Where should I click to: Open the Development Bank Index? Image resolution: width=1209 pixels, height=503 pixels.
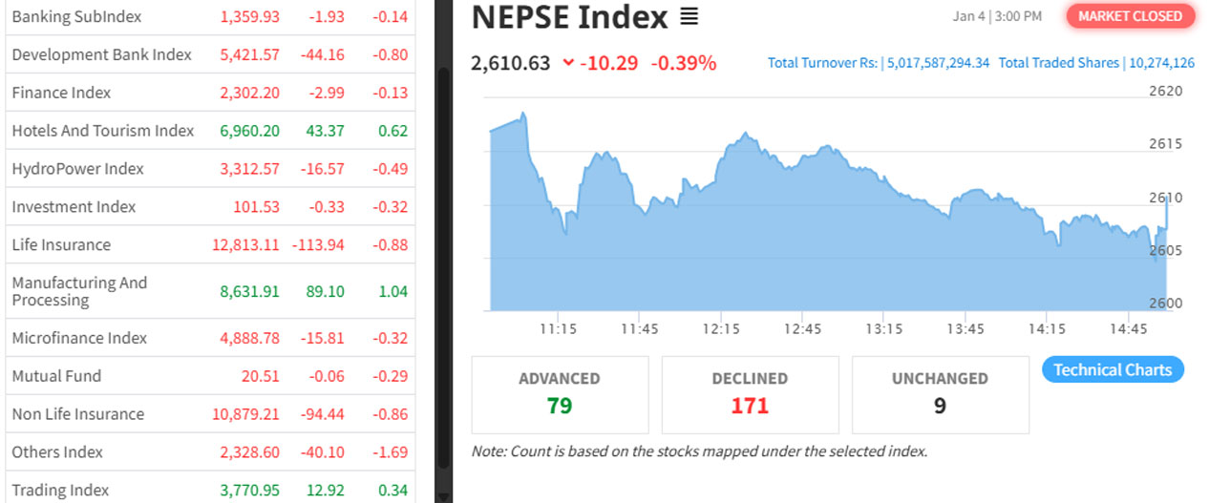pos(101,55)
